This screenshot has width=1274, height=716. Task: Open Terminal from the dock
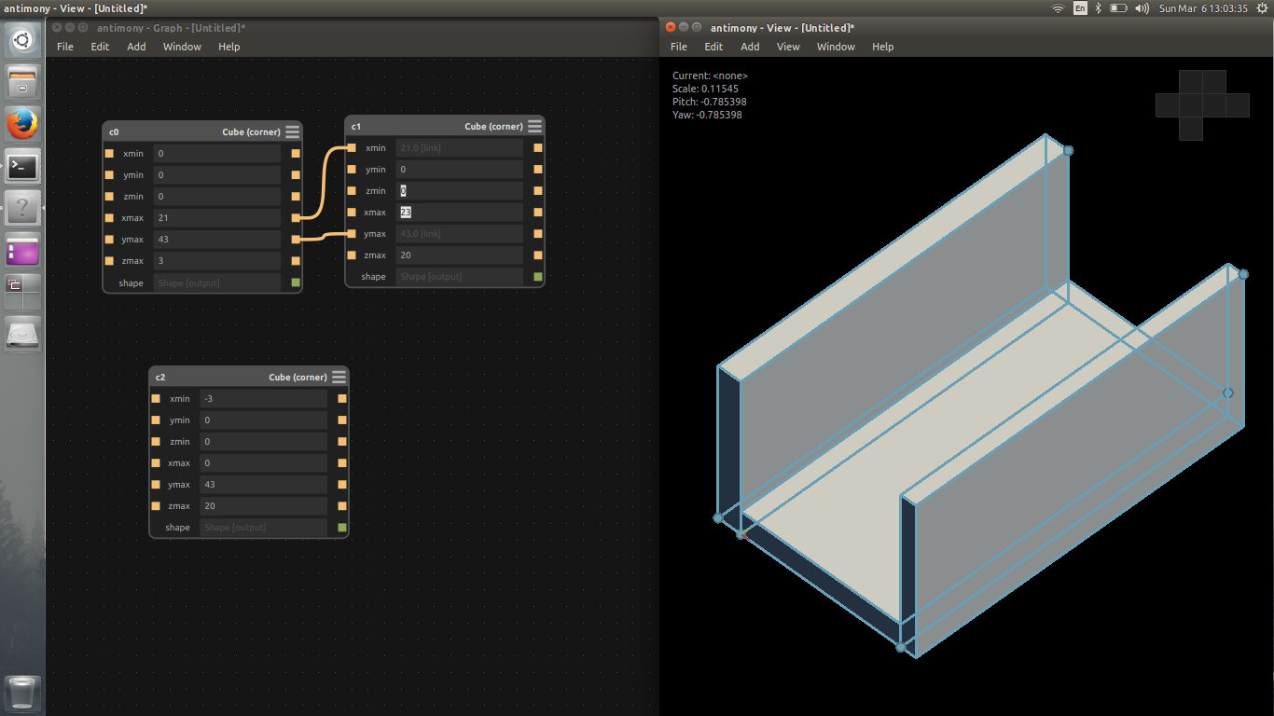[23, 167]
